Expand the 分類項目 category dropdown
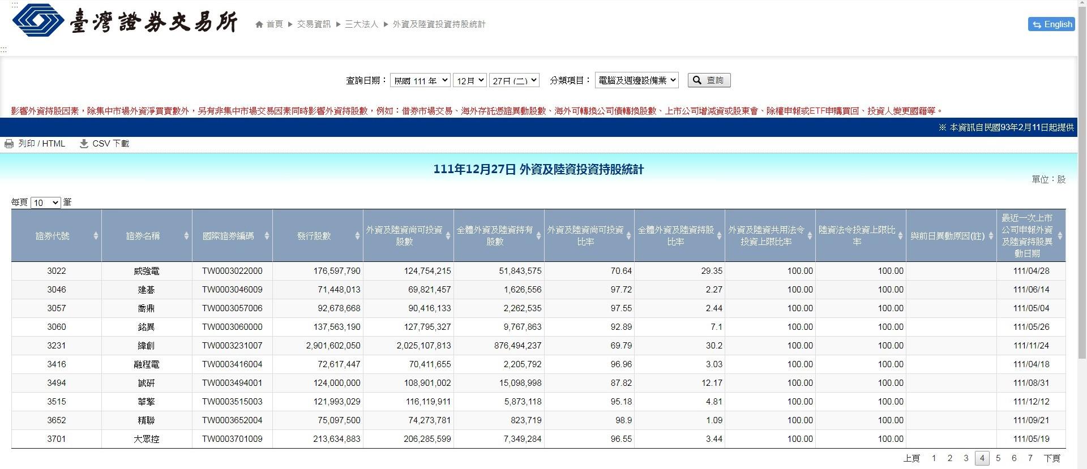Viewport: 1087px width, 469px height. tap(636, 80)
